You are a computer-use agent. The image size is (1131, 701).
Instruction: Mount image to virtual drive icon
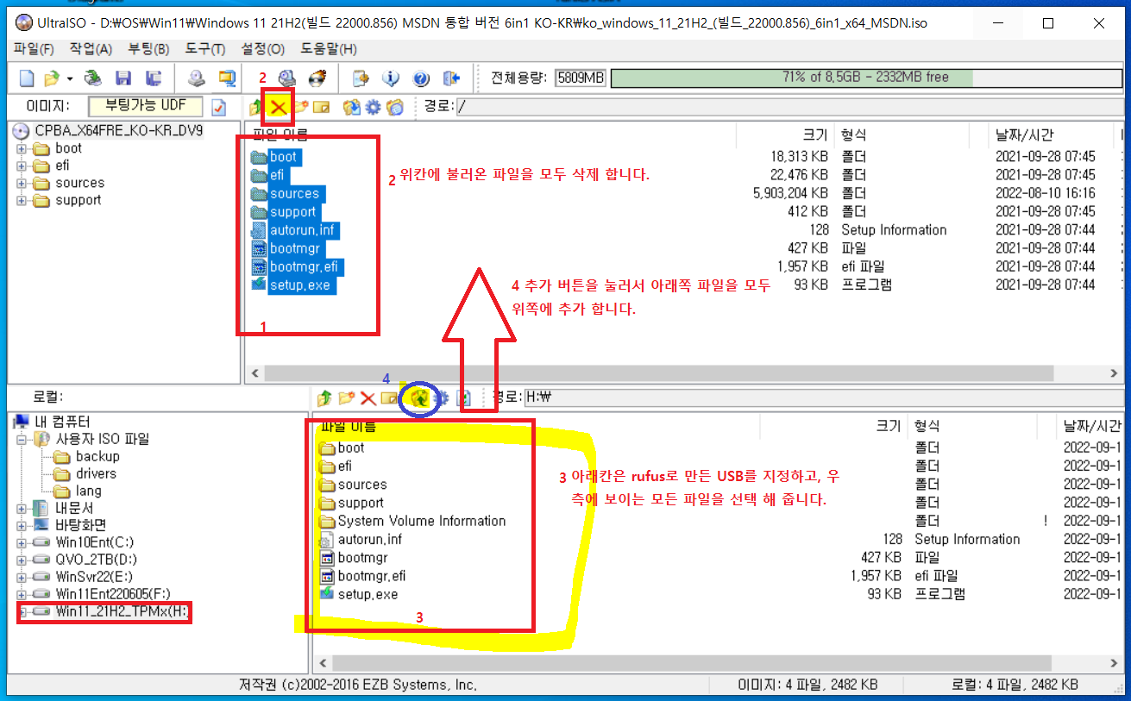point(287,78)
